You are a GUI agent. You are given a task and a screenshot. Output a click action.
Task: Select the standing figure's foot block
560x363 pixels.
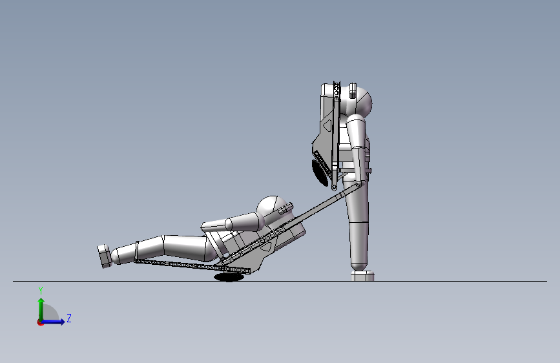point(362,275)
